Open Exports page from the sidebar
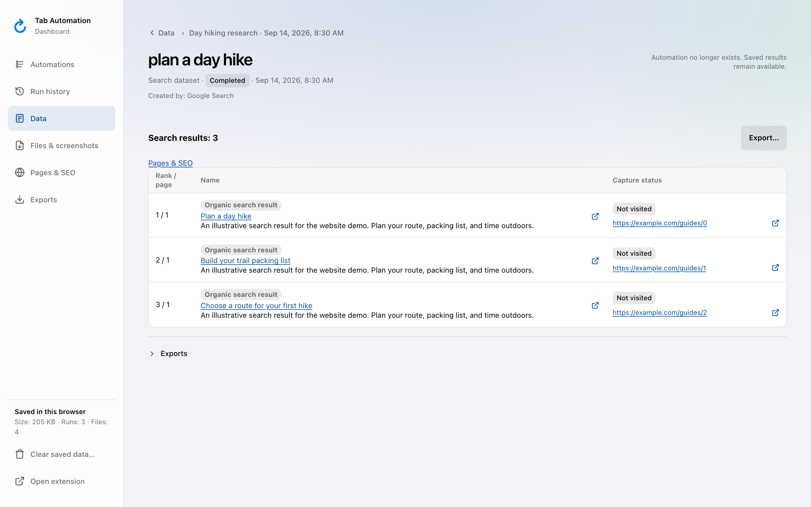Image resolution: width=811 pixels, height=507 pixels. (x=62, y=199)
